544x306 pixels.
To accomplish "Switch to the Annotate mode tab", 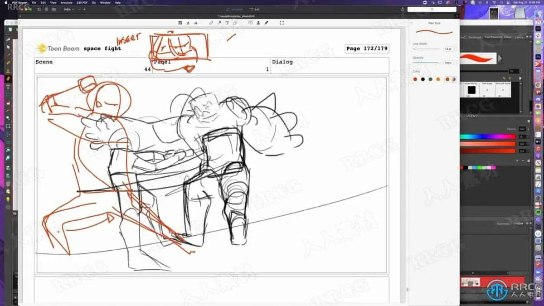I will [x=234, y=9].
